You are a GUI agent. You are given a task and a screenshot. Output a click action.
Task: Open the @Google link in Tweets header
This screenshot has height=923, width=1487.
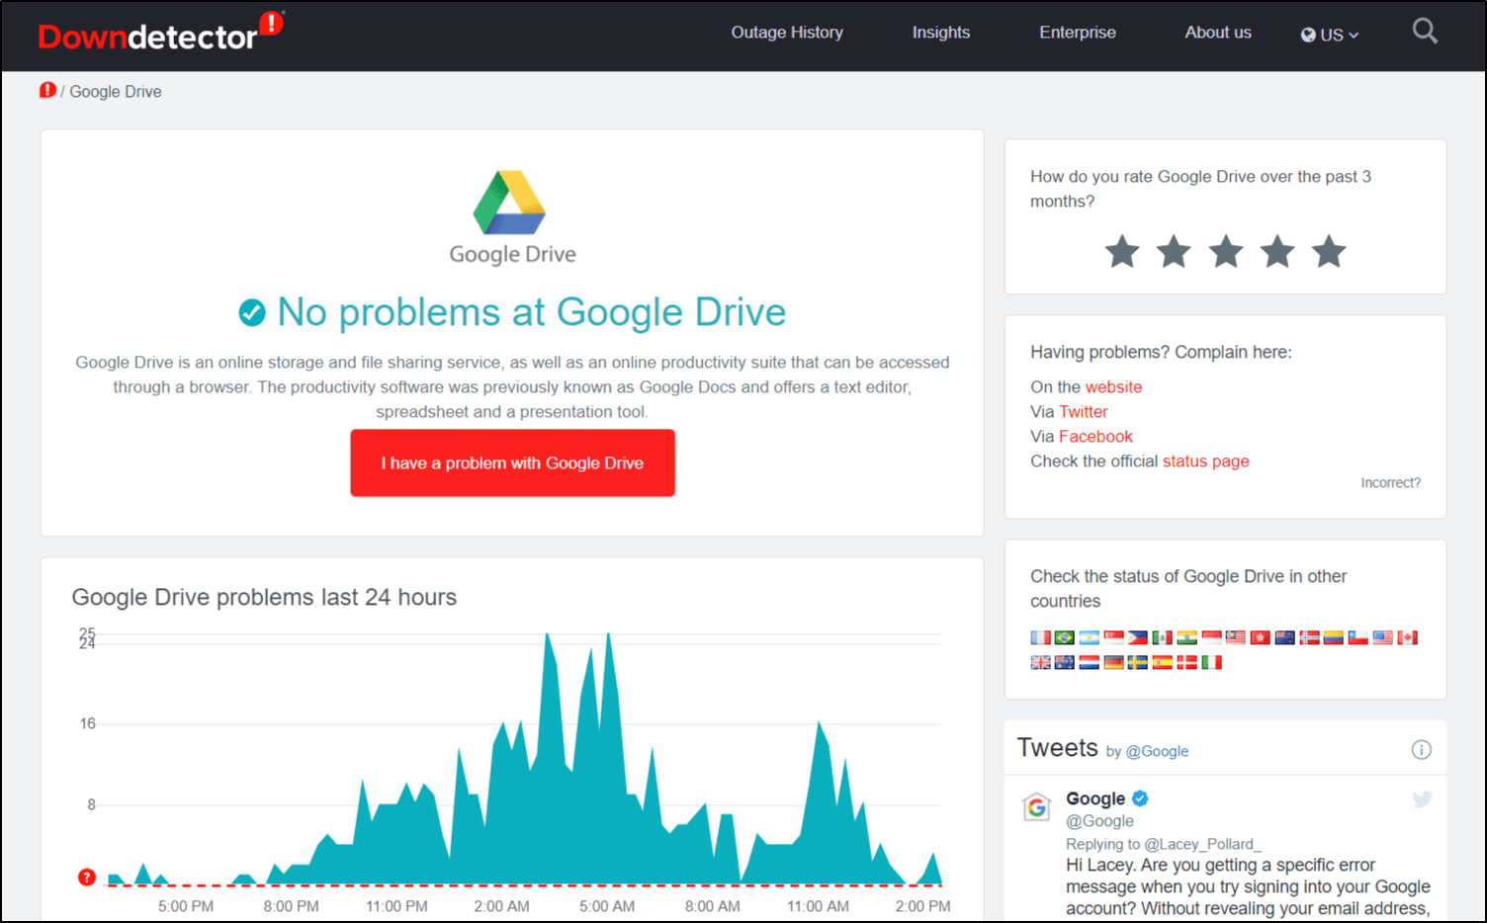[1157, 752]
